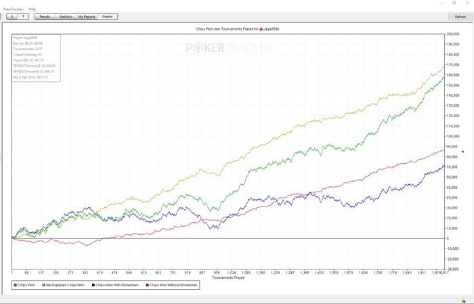Select 'Net Expected Chips Won' legend label
The width and height of the screenshot is (474, 304).
(x=65, y=285)
